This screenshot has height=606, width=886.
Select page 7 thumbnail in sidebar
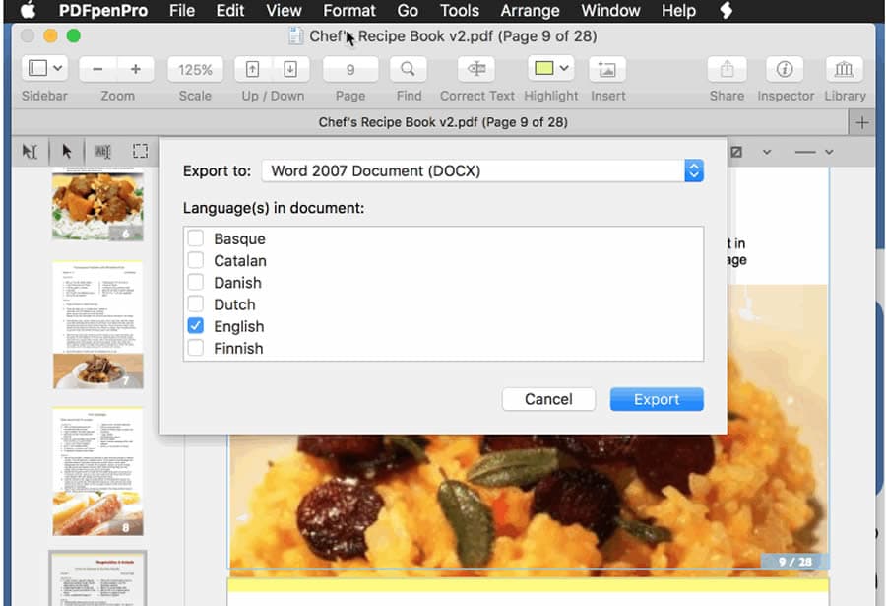[x=97, y=325]
